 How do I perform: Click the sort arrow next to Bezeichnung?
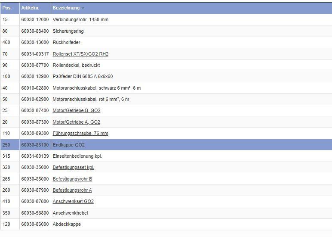[x=83, y=8]
